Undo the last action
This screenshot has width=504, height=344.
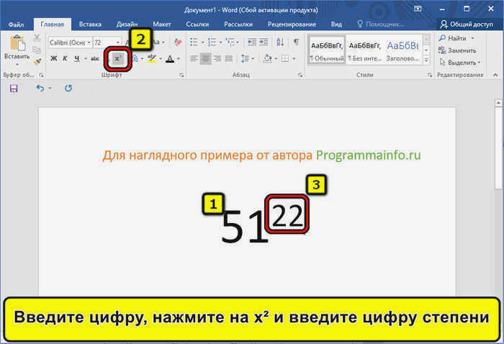[40, 88]
